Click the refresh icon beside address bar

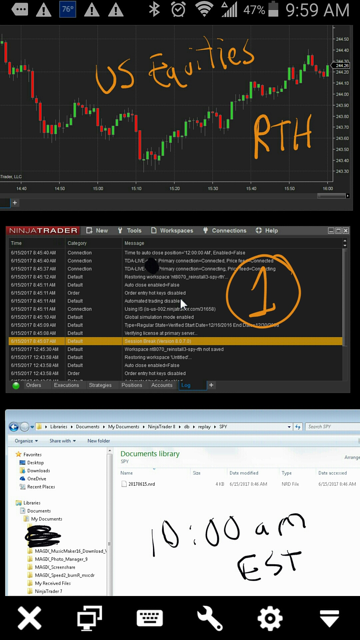(298, 427)
